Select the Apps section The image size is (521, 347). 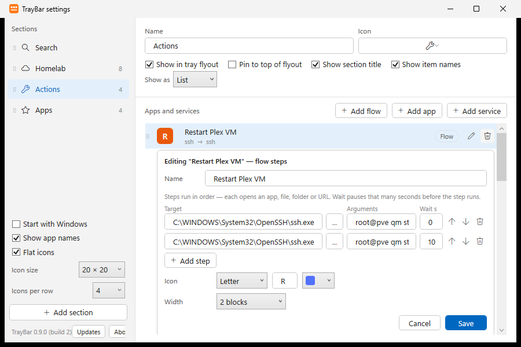68,110
